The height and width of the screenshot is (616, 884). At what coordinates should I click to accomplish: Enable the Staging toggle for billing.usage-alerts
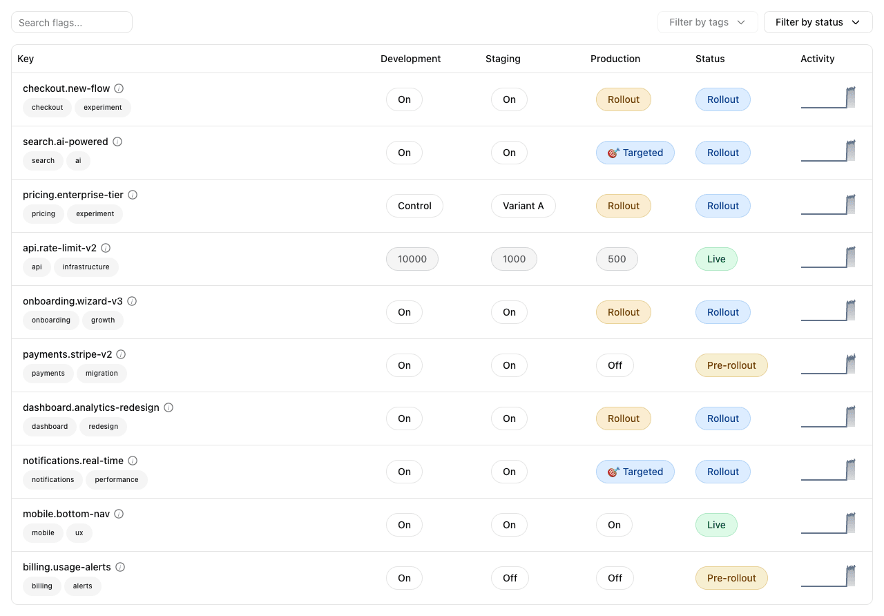tap(509, 578)
